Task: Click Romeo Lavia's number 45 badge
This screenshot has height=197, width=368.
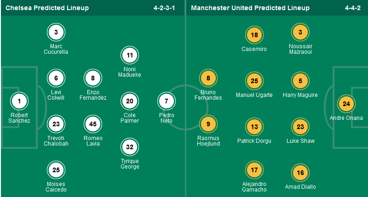Action: coord(93,124)
